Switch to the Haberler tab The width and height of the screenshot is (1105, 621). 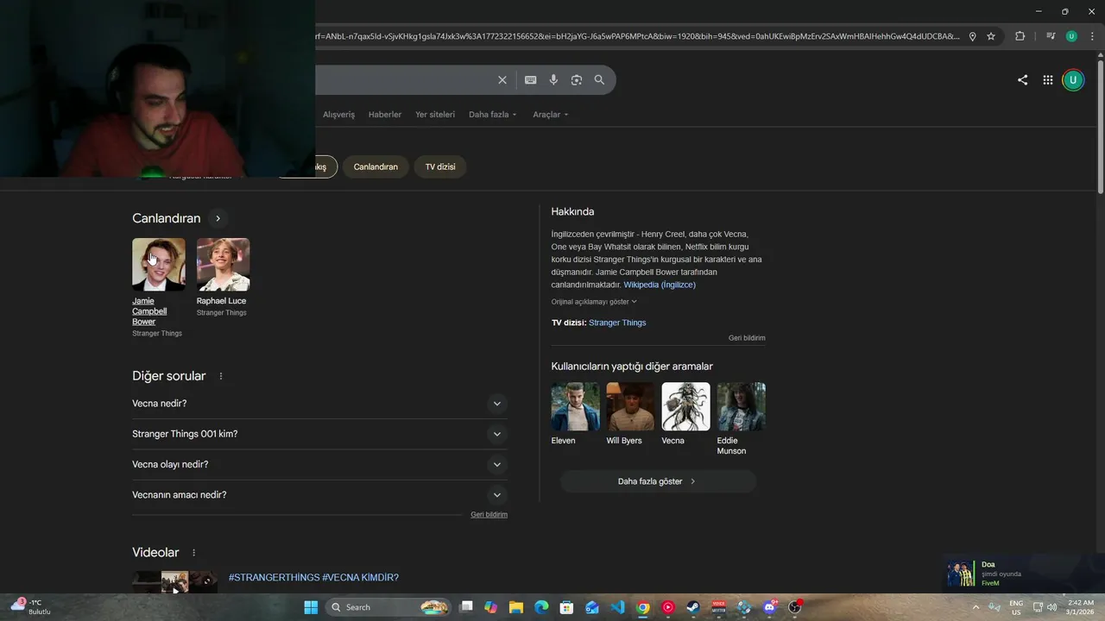coord(385,115)
